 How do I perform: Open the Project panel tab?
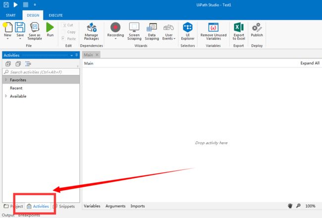pyautogui.click(x=13, y=206)
